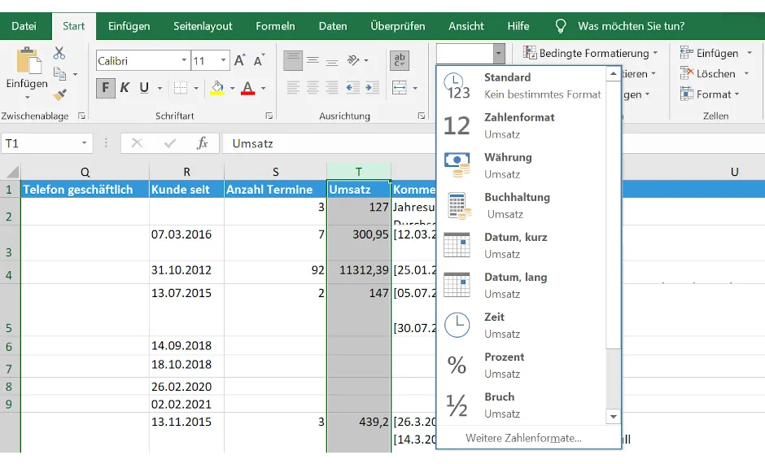Open the Calibri font name dropdown
The height and width of the screenshot is (464, 765).
184,61
